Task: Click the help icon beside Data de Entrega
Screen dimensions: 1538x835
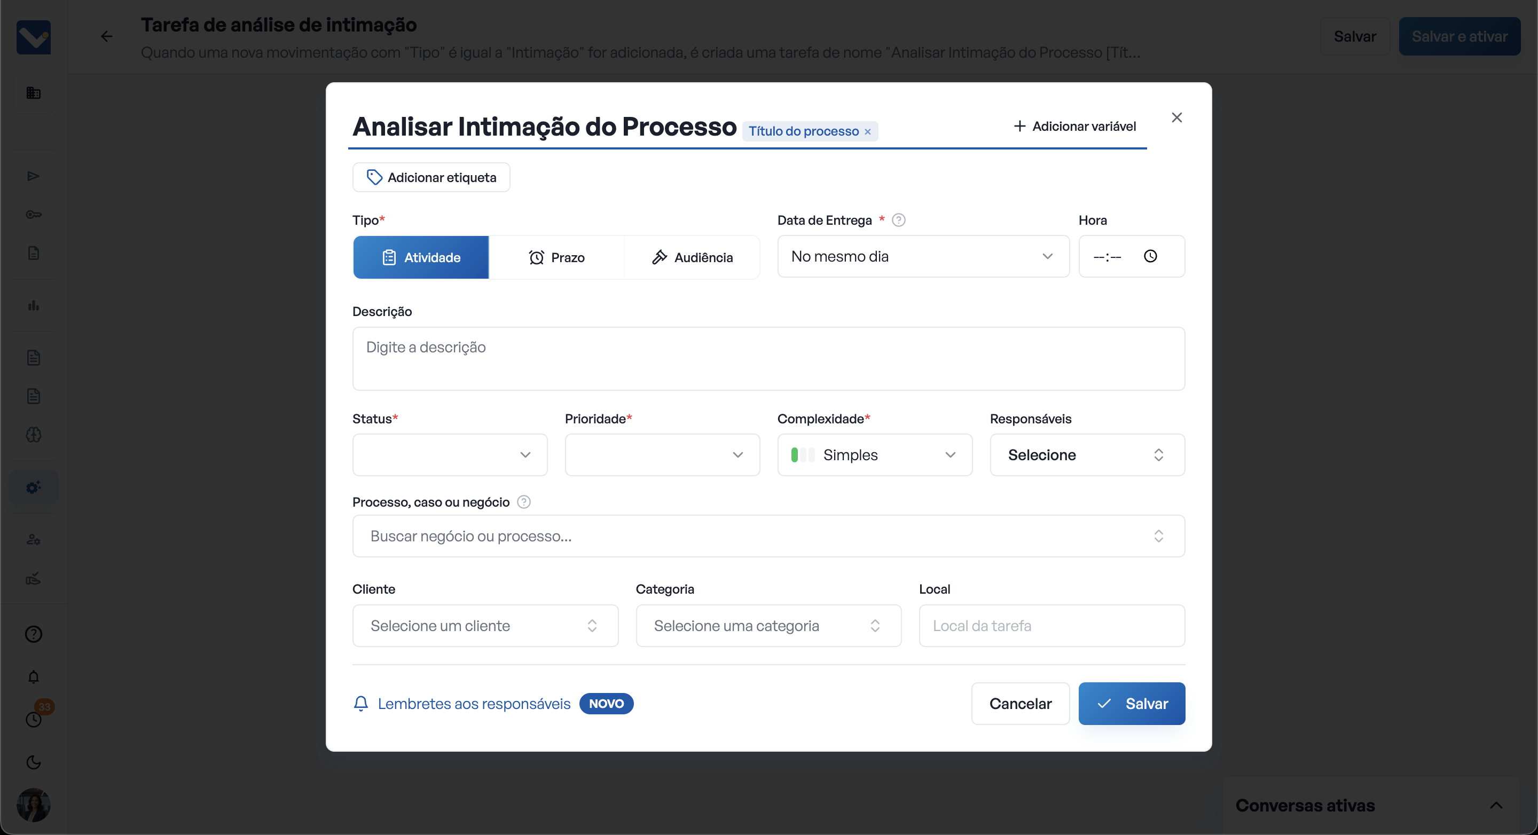Action: tap(898, 220)
